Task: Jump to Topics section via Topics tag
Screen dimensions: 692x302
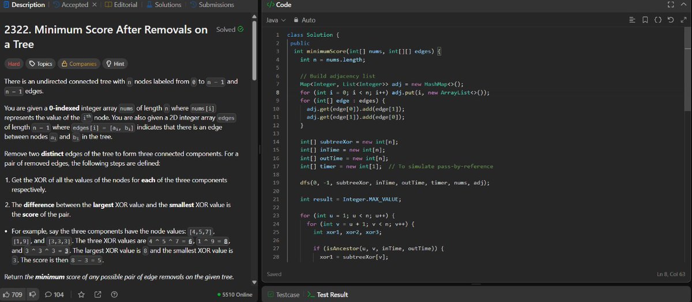Action: [x=41, y=64]
